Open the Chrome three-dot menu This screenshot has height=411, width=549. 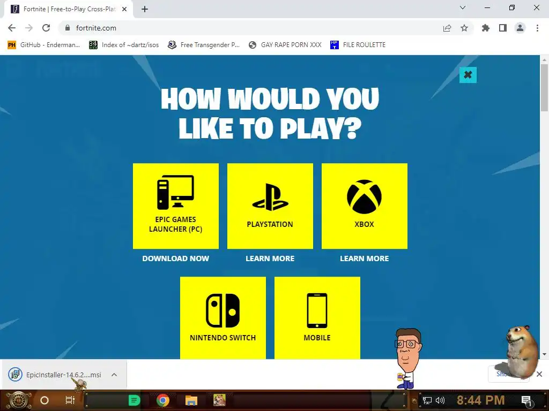pyautogui.click(x=537, y=28)
